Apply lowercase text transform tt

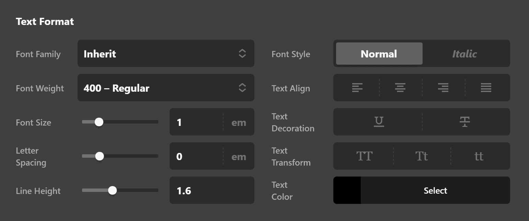click(479, 156)
